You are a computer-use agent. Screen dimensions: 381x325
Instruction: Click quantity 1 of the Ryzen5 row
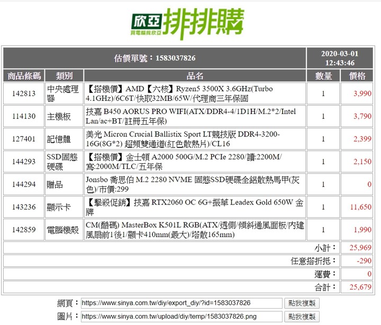pos(323,94)
